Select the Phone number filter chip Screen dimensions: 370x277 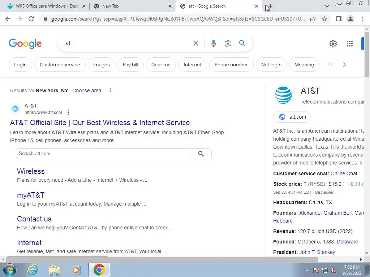[231, 65]
